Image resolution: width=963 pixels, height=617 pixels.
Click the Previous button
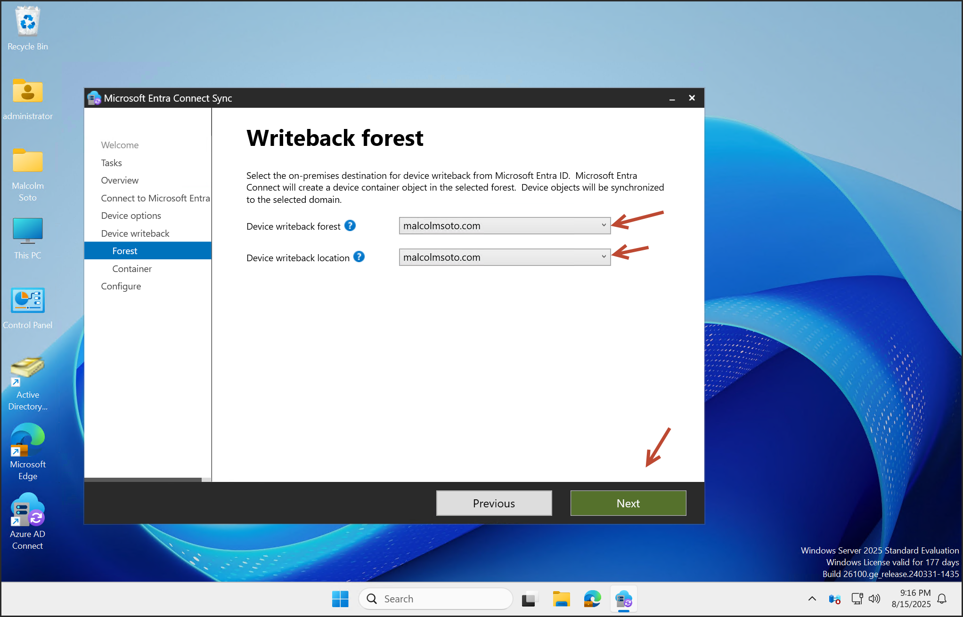pyautogui.click(x=493, y=503)
